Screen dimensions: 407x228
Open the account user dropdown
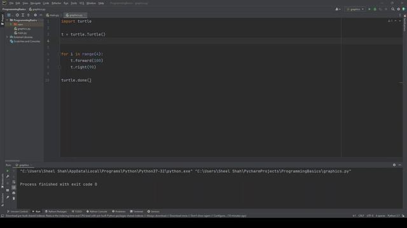338,9
